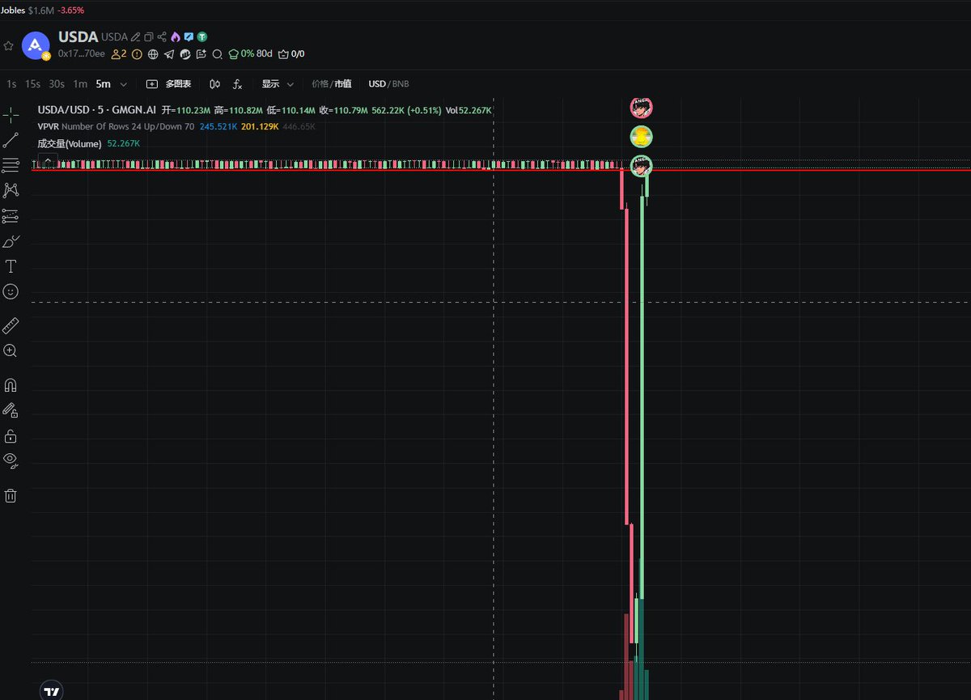Select the text annotation tool
The height and width of the screenshot is (700, 971).
(x=11, y=266)
